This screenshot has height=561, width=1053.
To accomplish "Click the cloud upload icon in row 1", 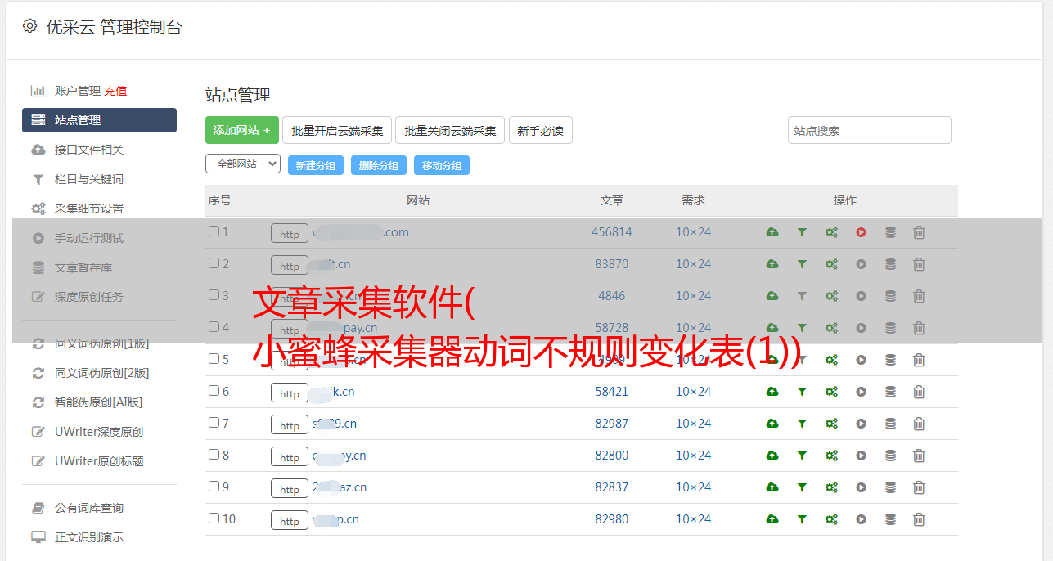I will 772,232.
